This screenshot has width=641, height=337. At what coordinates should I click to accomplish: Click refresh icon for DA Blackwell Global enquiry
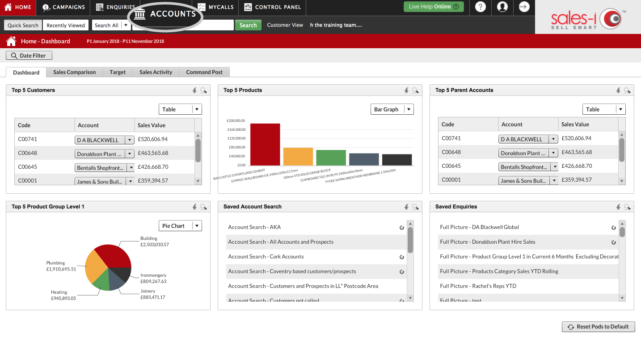(x=614, y=228)
